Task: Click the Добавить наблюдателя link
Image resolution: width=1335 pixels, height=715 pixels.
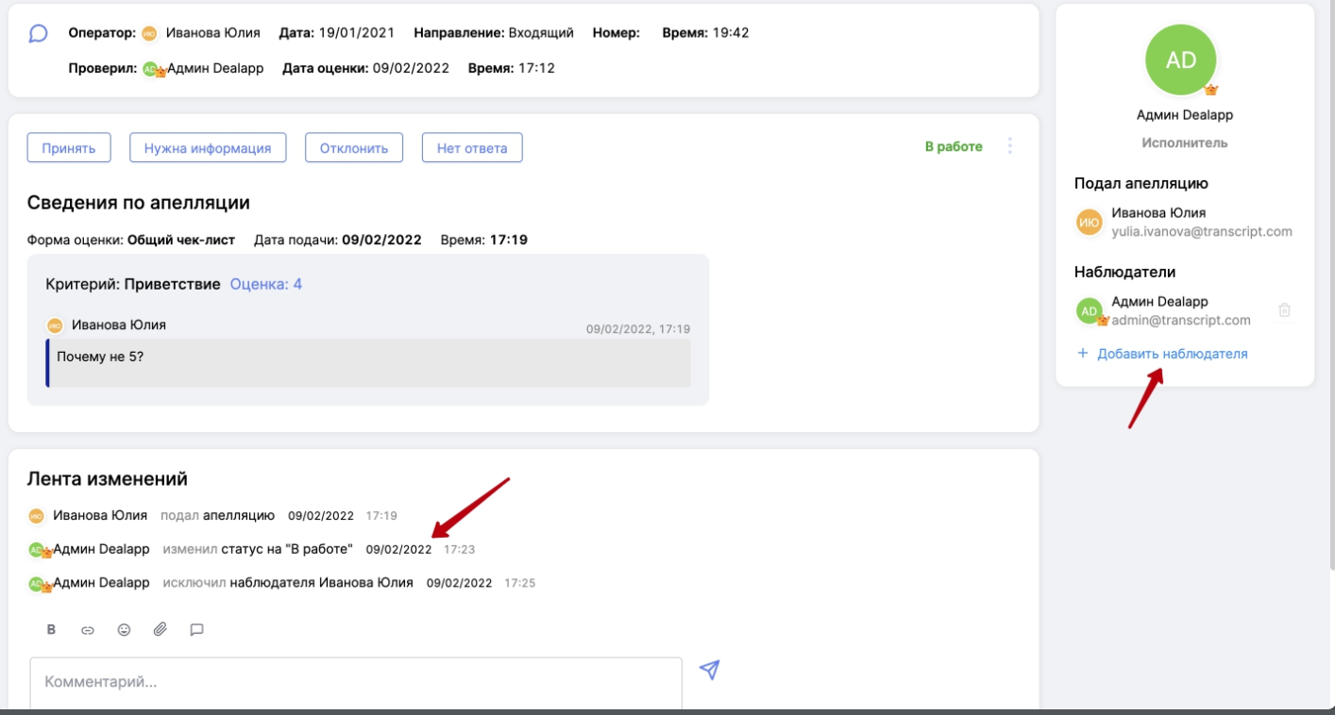Action: tap(1172, 354)
